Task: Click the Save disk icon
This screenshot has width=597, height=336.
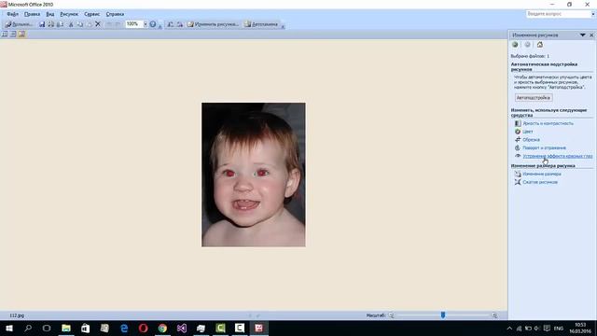Action: pyautogui.click(x=42, y=24)
